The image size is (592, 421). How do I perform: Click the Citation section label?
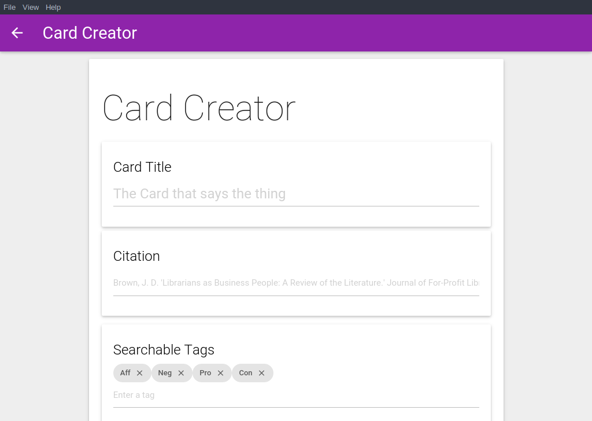tap(136, 256)
